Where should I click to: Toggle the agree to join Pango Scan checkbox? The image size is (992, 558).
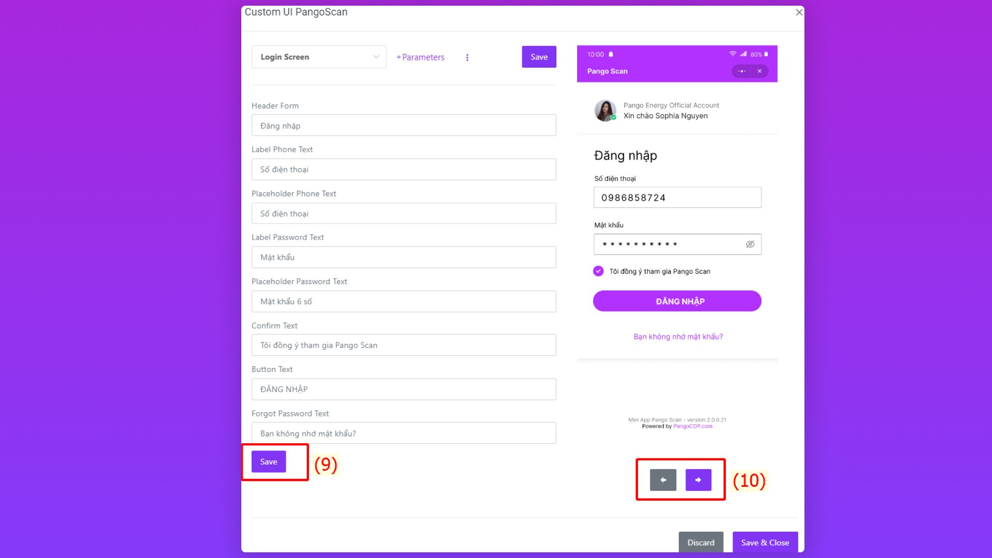[598, 271]
